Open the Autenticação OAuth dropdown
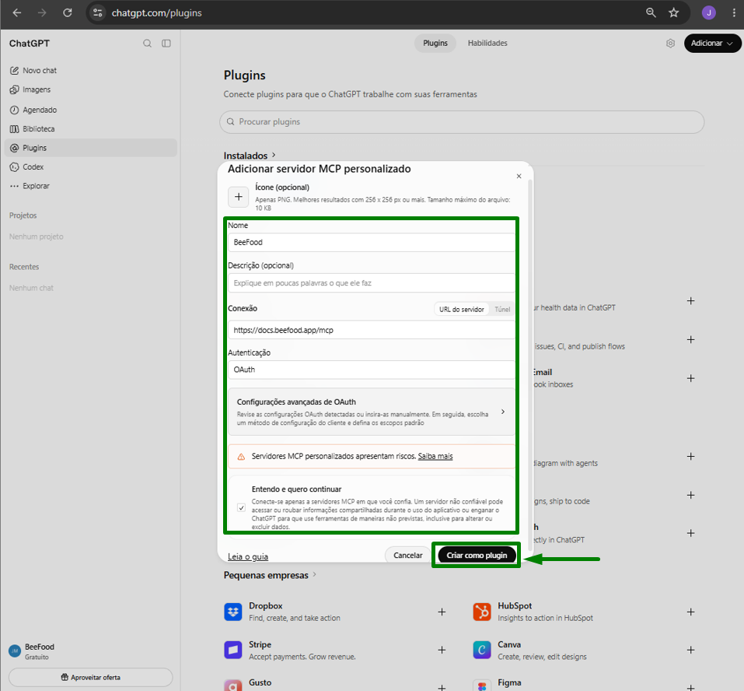Viewport: 744px width, 691px height. click(x=372, y=370)
